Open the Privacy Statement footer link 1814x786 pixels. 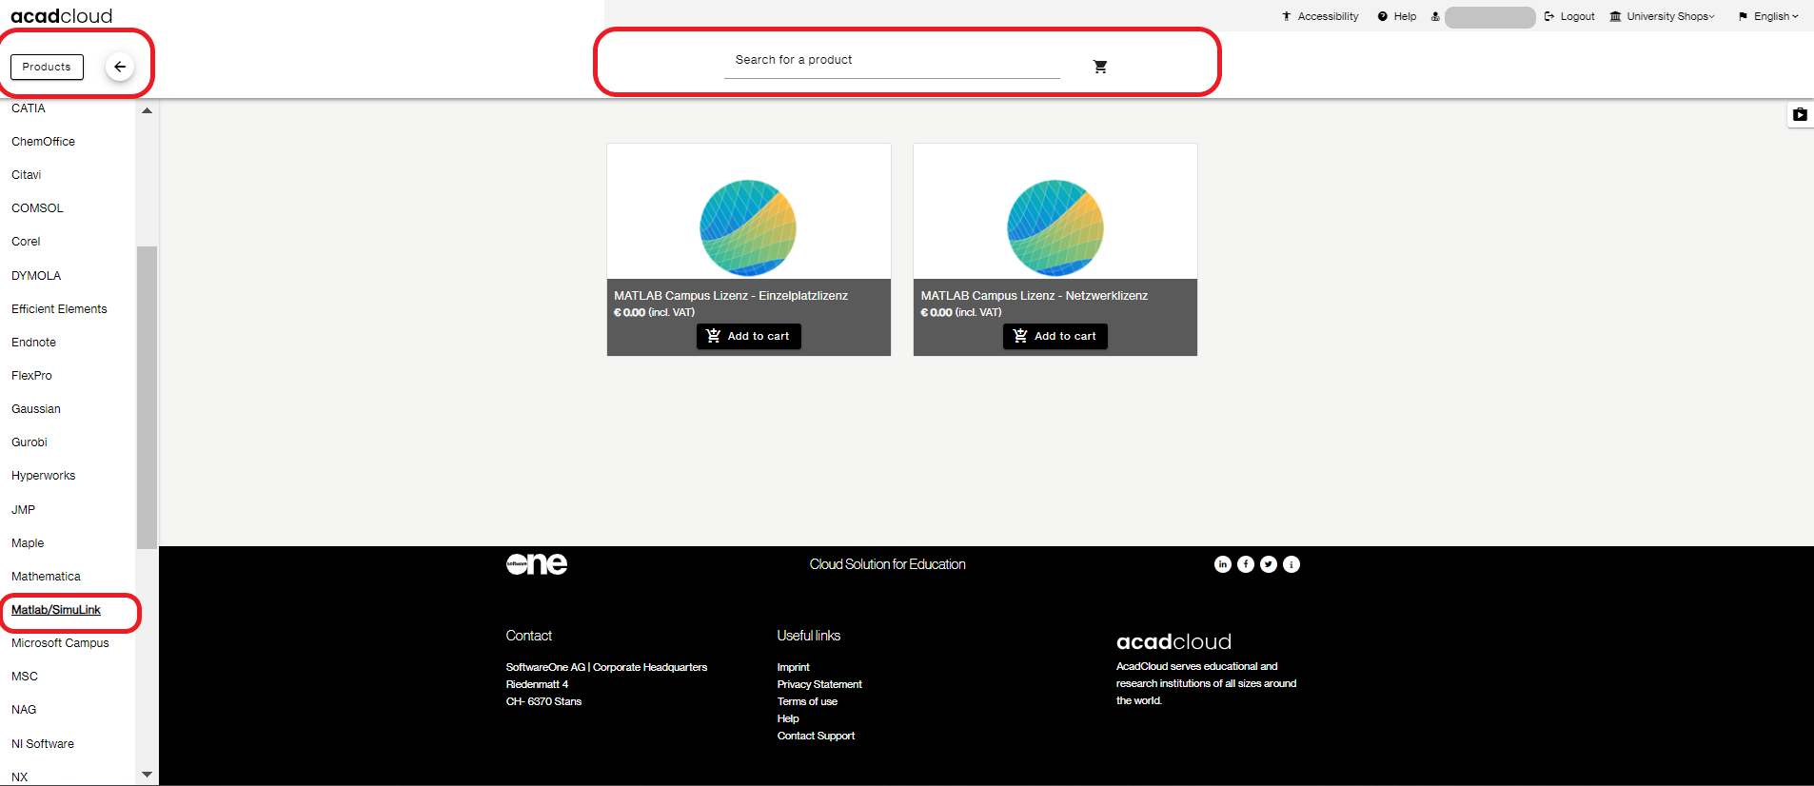819,684
